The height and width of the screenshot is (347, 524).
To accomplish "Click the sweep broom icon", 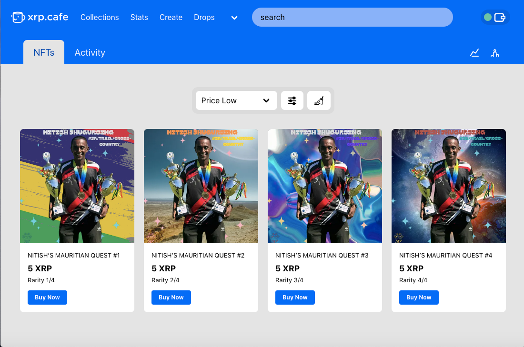I will point(319,100).
